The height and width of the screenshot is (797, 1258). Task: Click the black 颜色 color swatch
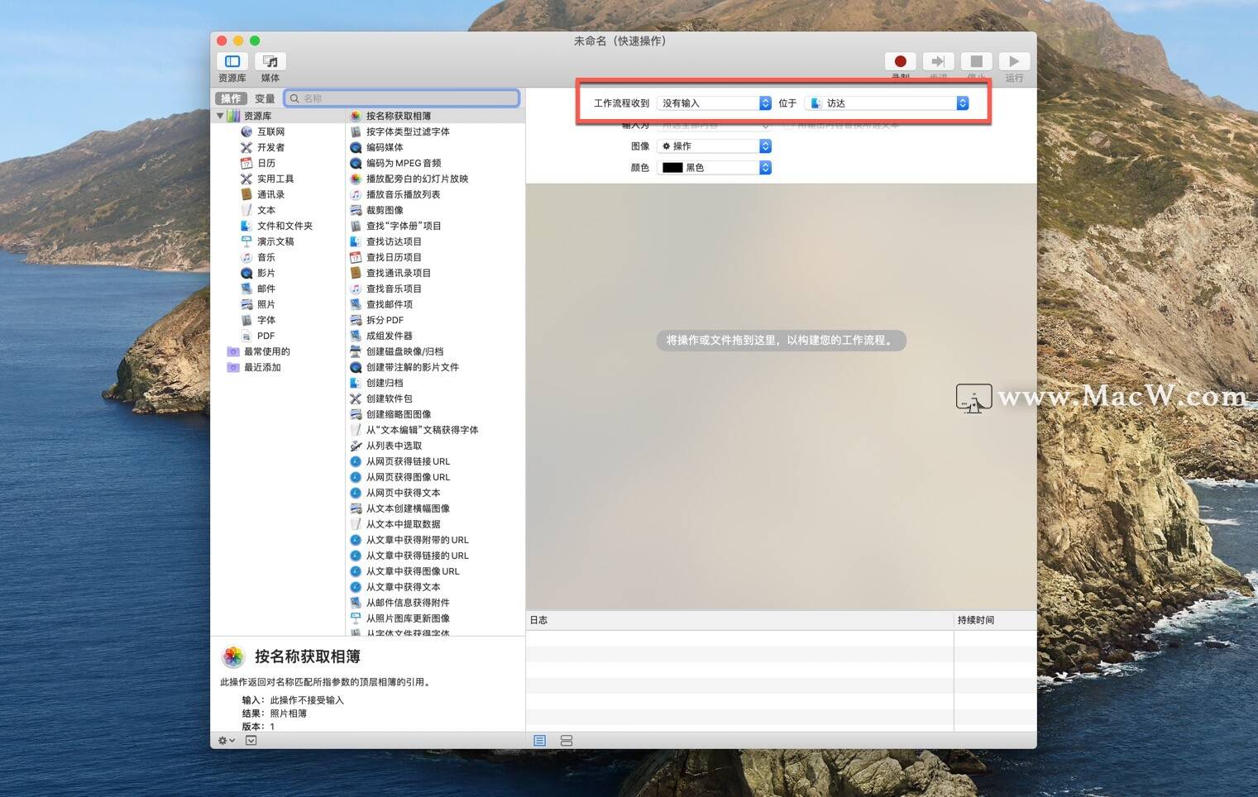[x=674, y=167]
